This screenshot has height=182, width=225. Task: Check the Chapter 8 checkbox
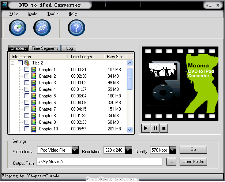27,116
